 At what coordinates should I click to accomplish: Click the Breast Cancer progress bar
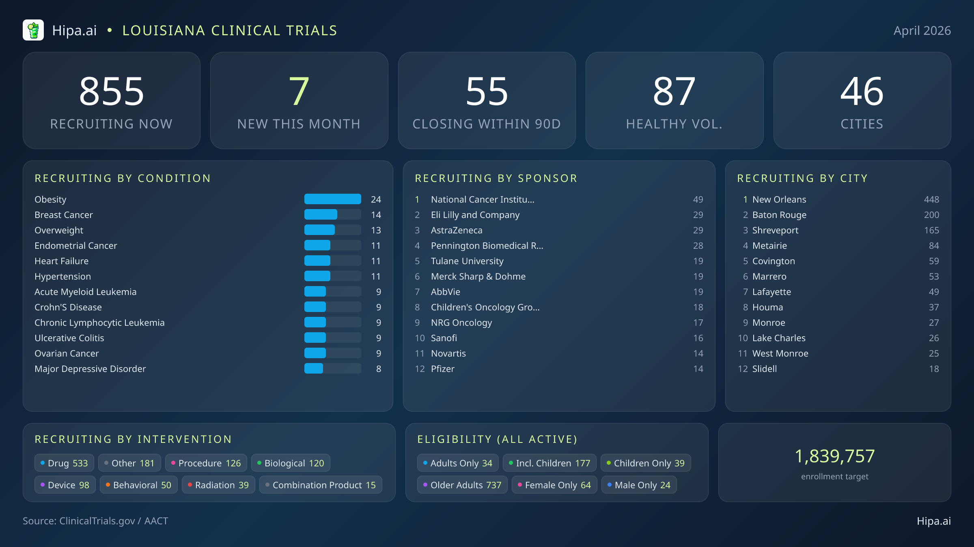pos(333,214)
